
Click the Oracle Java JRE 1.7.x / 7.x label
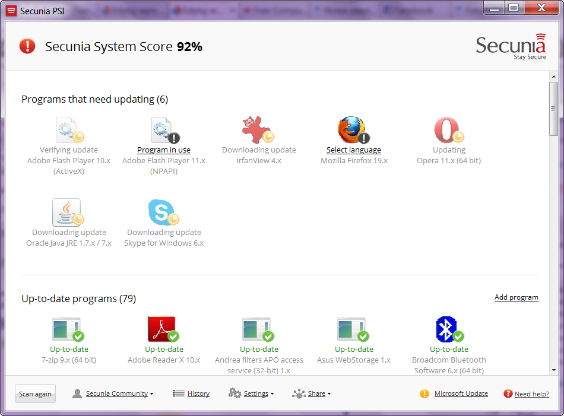coord(69,243)
